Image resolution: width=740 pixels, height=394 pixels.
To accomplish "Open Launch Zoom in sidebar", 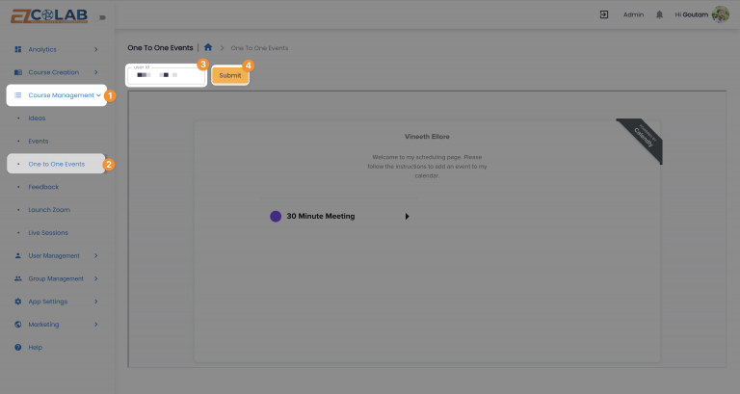I will 49,209.
